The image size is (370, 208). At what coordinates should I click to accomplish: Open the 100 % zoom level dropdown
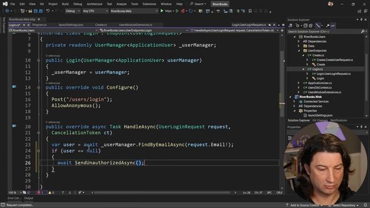[x=14, y=192]
